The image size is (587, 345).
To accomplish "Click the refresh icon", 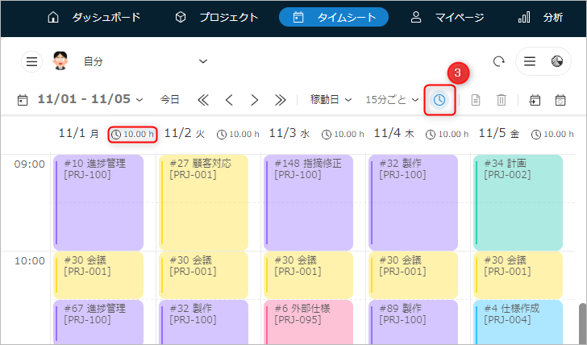I will (499, 61).
